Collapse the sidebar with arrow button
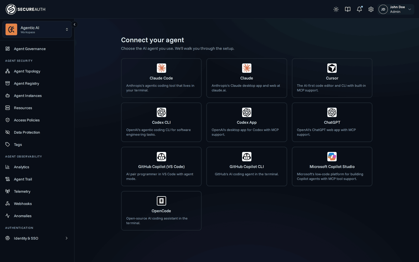This screenshot has width=419, height=262. [x=74, y=24]
